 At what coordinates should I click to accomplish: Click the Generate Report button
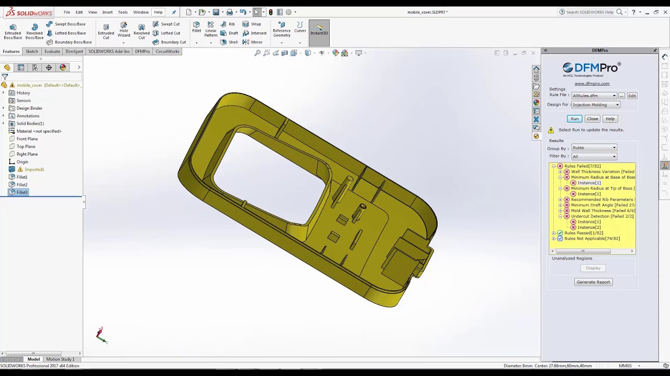click(x=593, y=282)
